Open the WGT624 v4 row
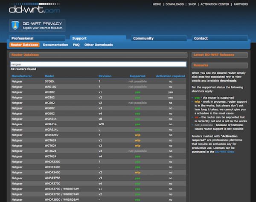Image resolution: width=256 pixels, height=202 pixels. coord(98,156)
